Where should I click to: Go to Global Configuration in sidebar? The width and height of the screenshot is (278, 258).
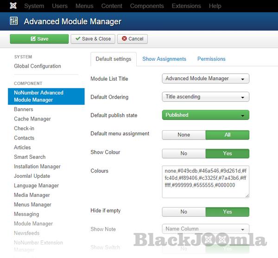click(38, 66)
